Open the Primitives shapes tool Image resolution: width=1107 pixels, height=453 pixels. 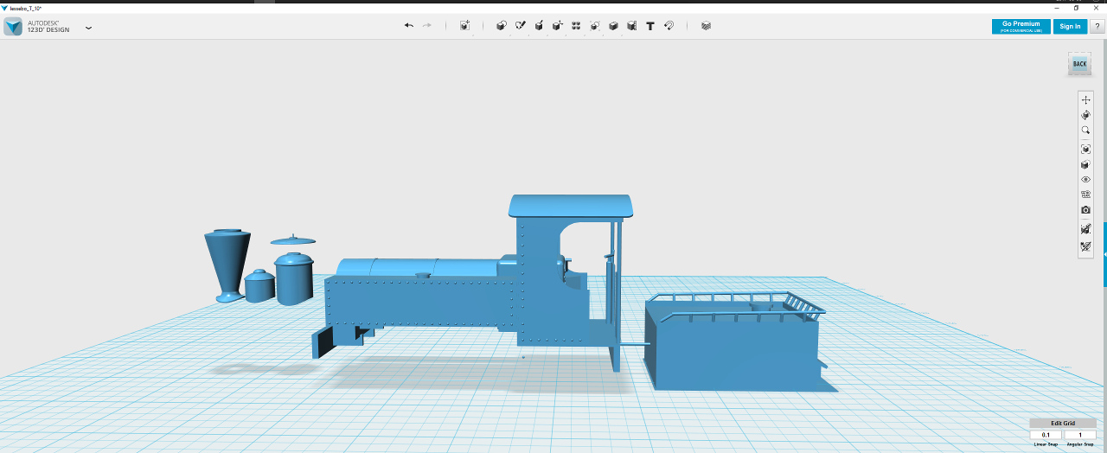coord(501,26)
